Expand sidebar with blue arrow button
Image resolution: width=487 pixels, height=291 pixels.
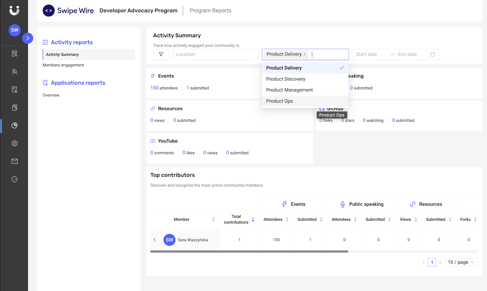pos(27,38)
